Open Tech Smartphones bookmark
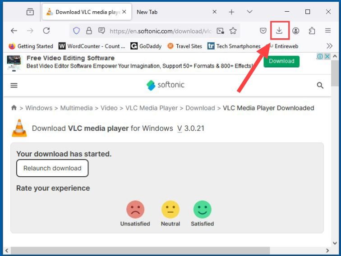Viewport: 341px width, 256px height. point(234,46)
